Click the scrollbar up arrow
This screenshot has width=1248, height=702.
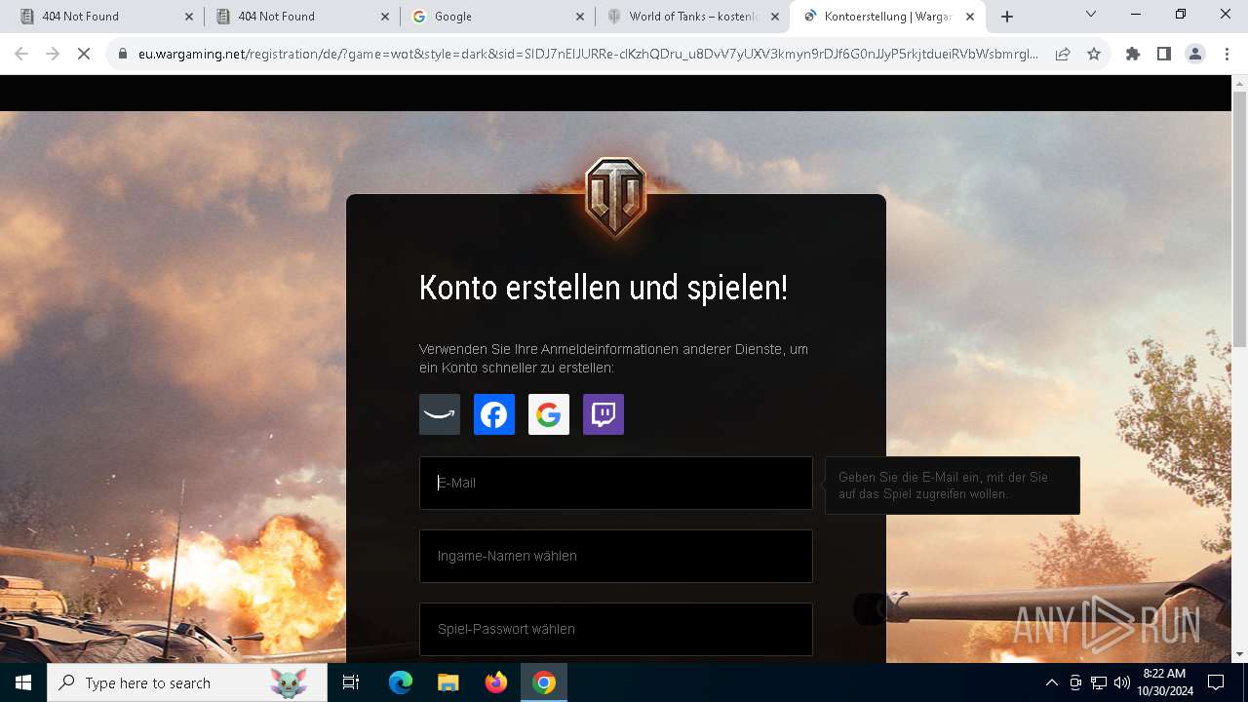(x=1240, y=83)
